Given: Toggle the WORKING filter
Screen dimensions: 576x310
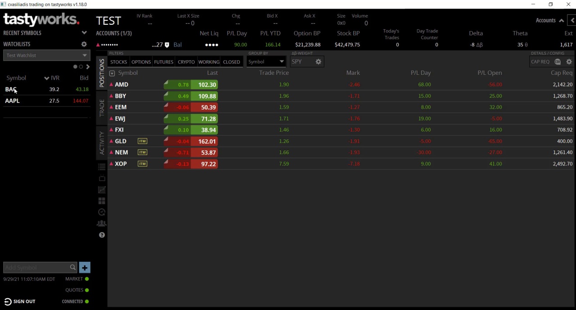Looking at the screenshot, I should coord(209,62).
